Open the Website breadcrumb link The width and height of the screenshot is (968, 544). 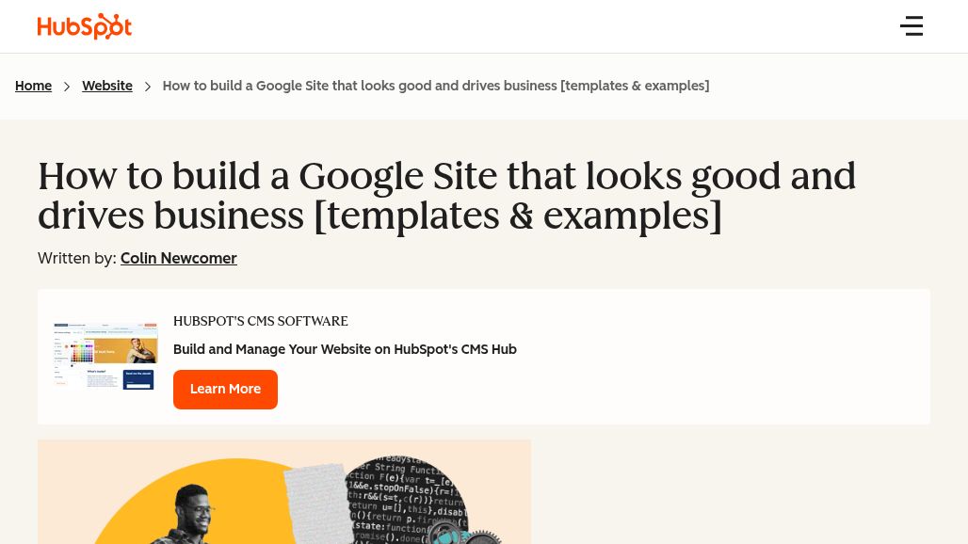106,86
